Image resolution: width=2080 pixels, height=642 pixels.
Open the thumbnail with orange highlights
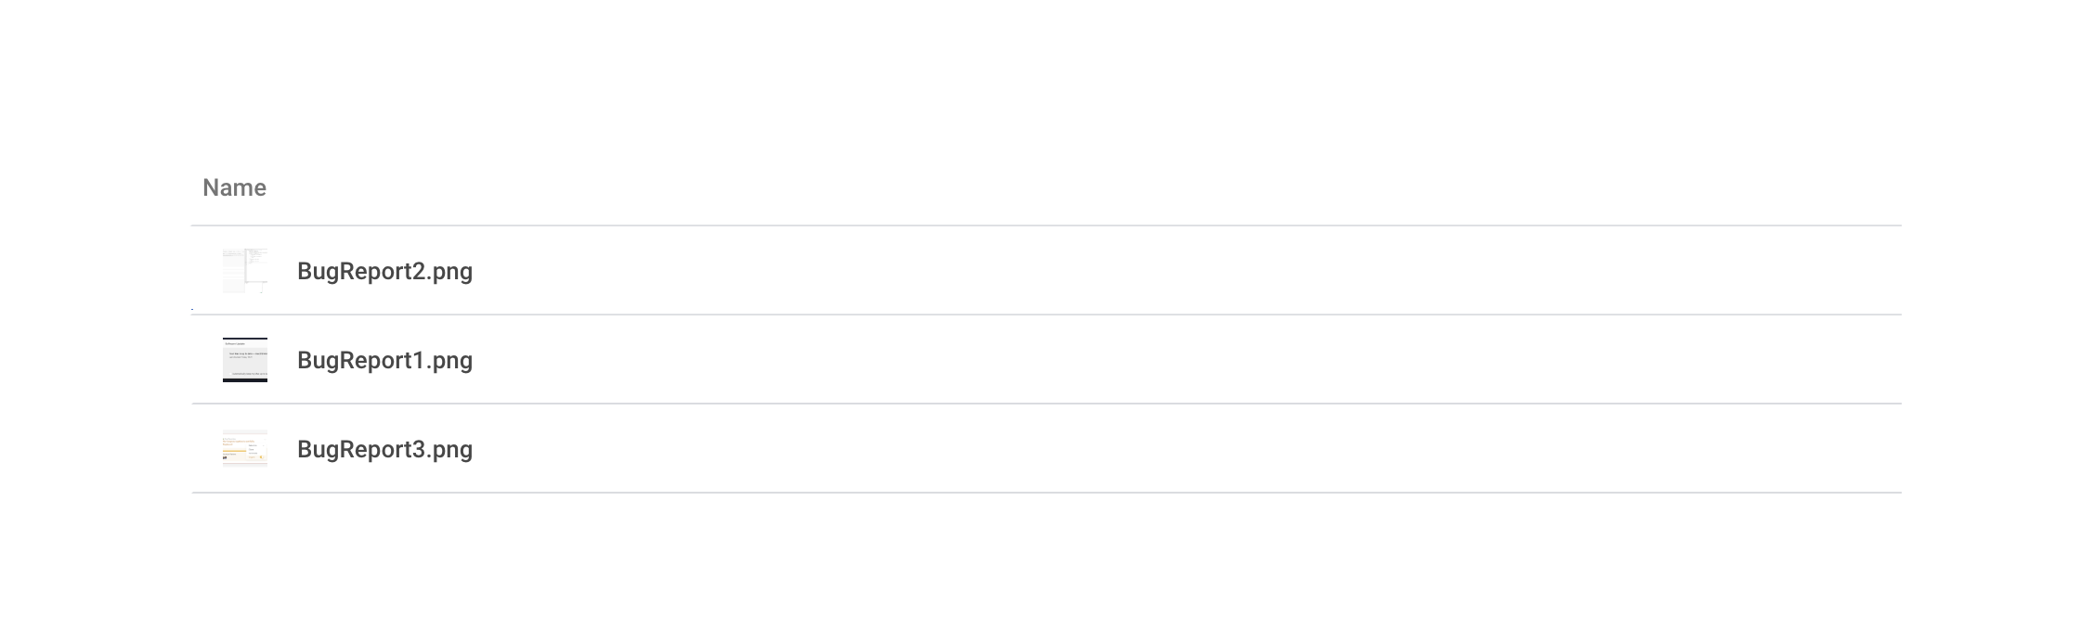point(245,449)
